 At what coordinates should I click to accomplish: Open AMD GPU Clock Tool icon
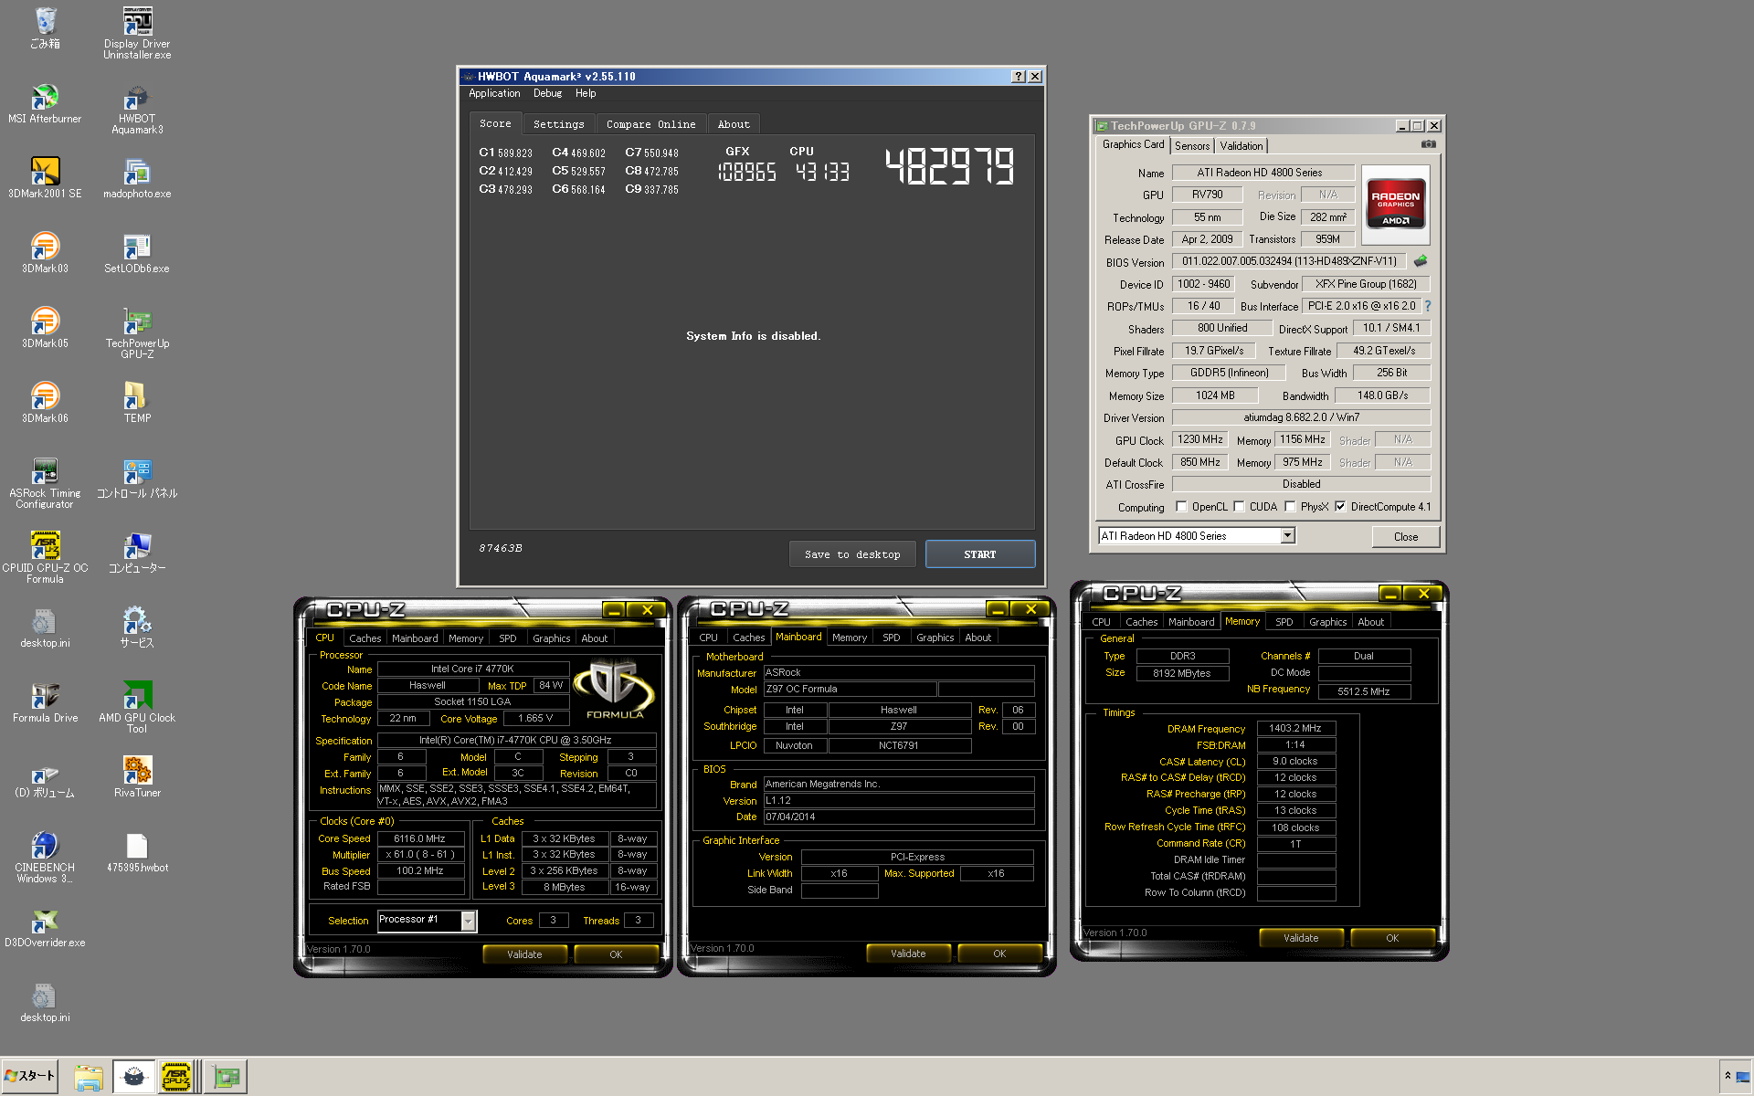137,708
